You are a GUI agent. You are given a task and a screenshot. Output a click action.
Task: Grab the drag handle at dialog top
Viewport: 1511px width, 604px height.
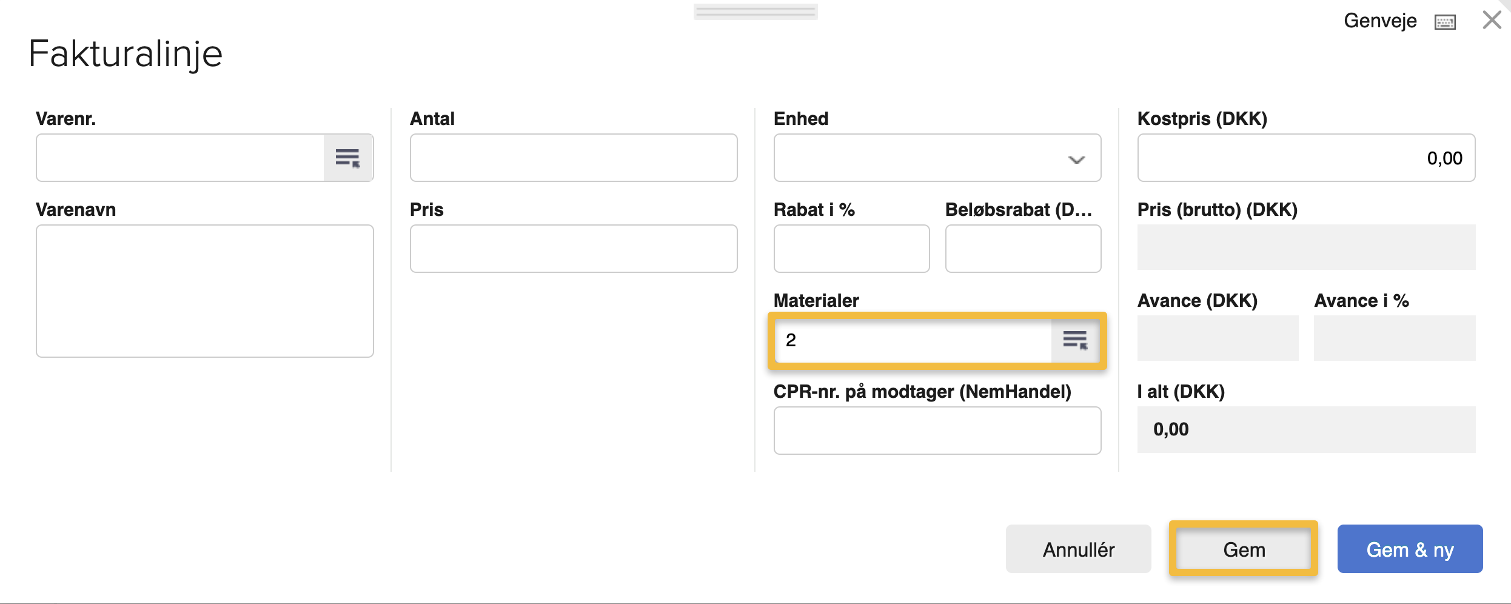(755, 12)
